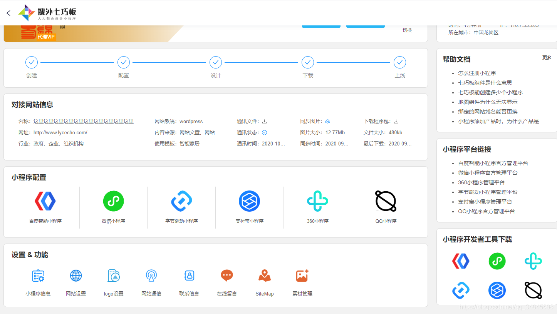Open 360小程序 configuration
Screen dimensions: 557x314
(x=317, y=207)
